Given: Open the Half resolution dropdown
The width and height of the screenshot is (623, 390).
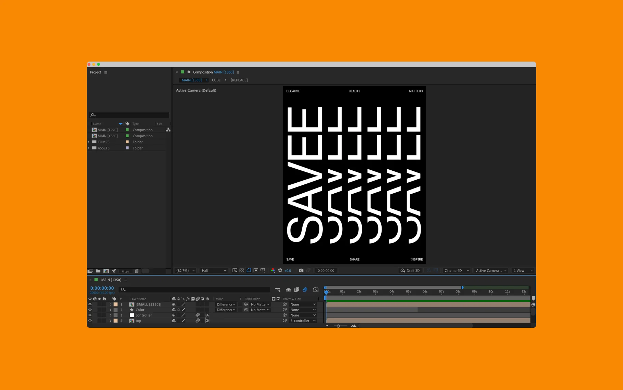Looking at the screenshot, I should 214,270.
